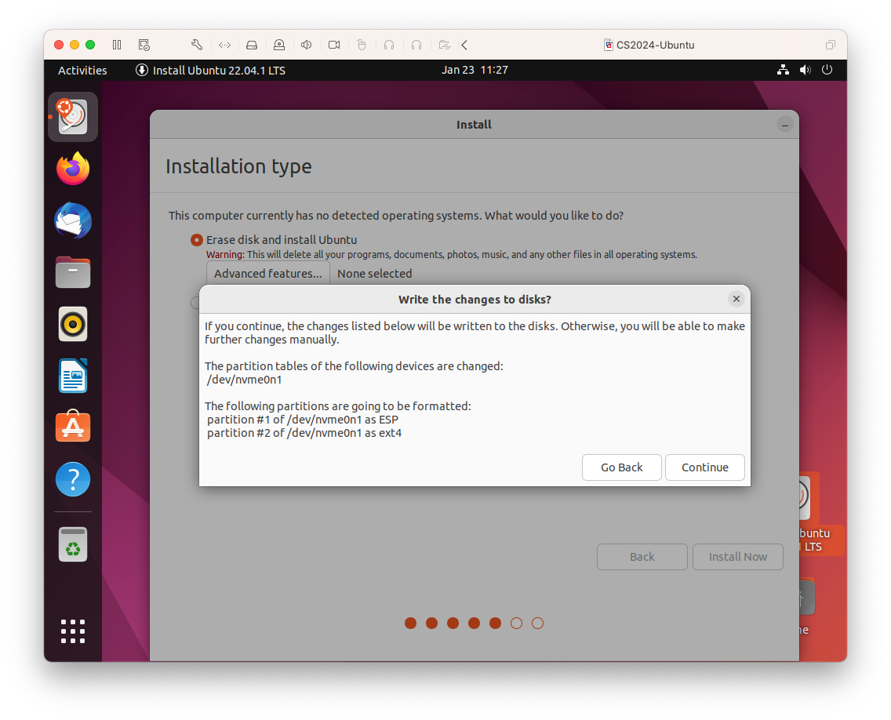Open the Help question mark icon
Screen dimensions: 891x720
tap(73, 478)
